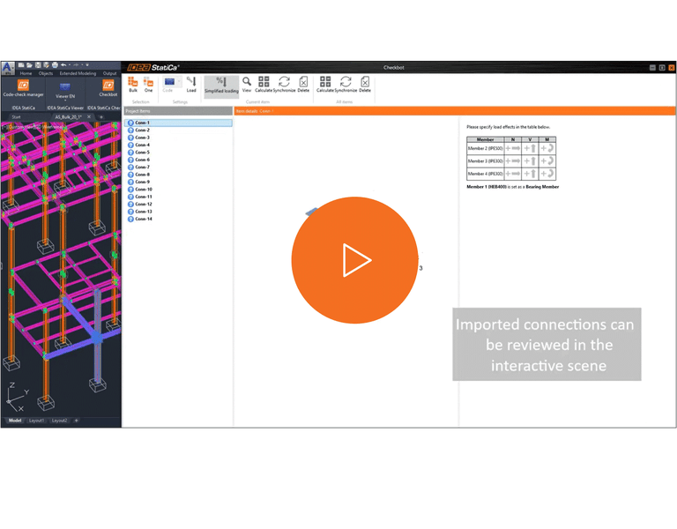This screenshot has height=529, width=677.
Task: Switch to the Layout2 tab
Action: coord(60,421)
